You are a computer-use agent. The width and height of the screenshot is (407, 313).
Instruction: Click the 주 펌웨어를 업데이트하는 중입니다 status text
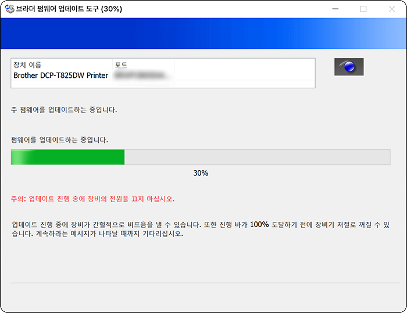[x=64, y=110]
